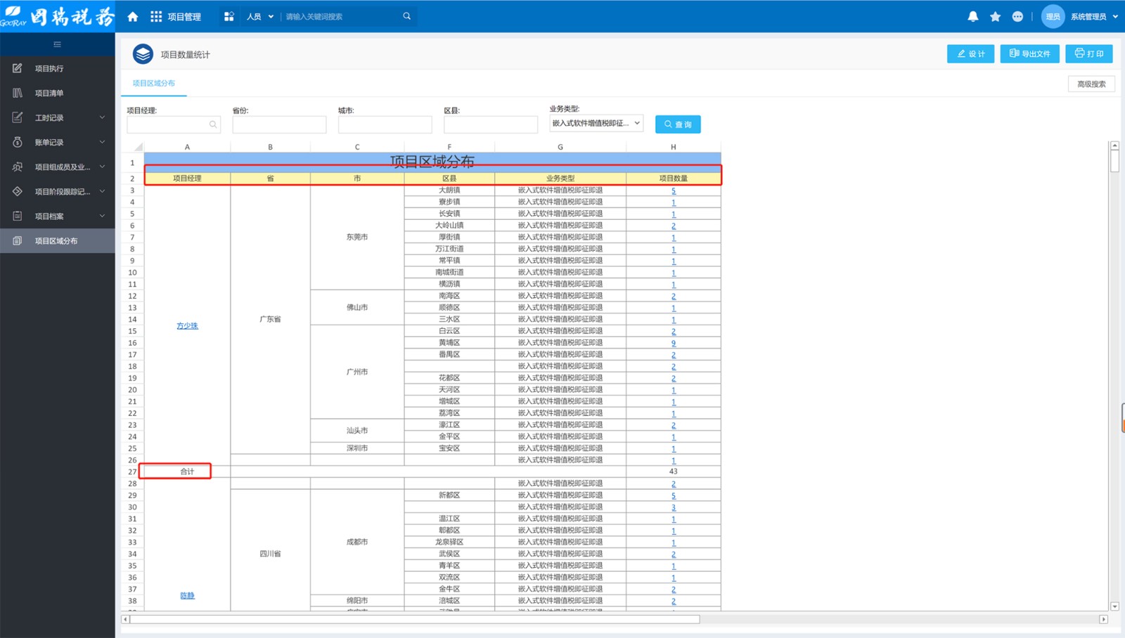Open 项目执行 in the sidebar
The width and height of the screenshot is (1125, 638).
point(58,68)
